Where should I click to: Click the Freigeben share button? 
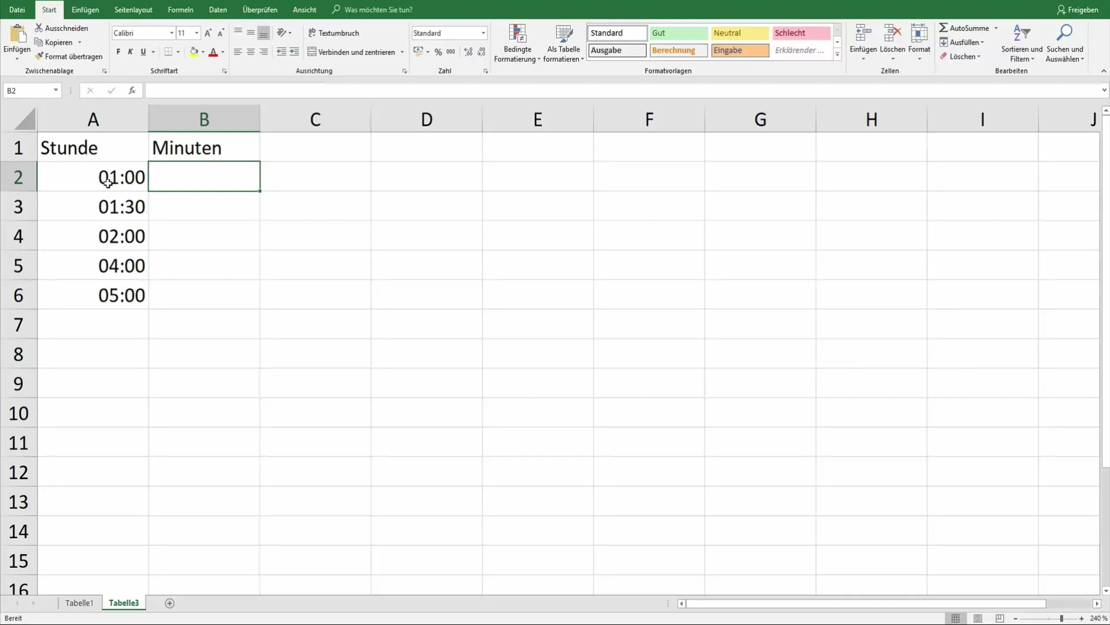pyautogui.click(x=1078, y=9)
